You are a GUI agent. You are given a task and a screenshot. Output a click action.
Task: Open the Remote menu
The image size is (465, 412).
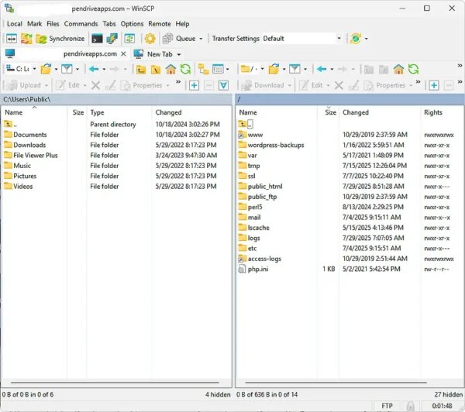tap(160, 24)
